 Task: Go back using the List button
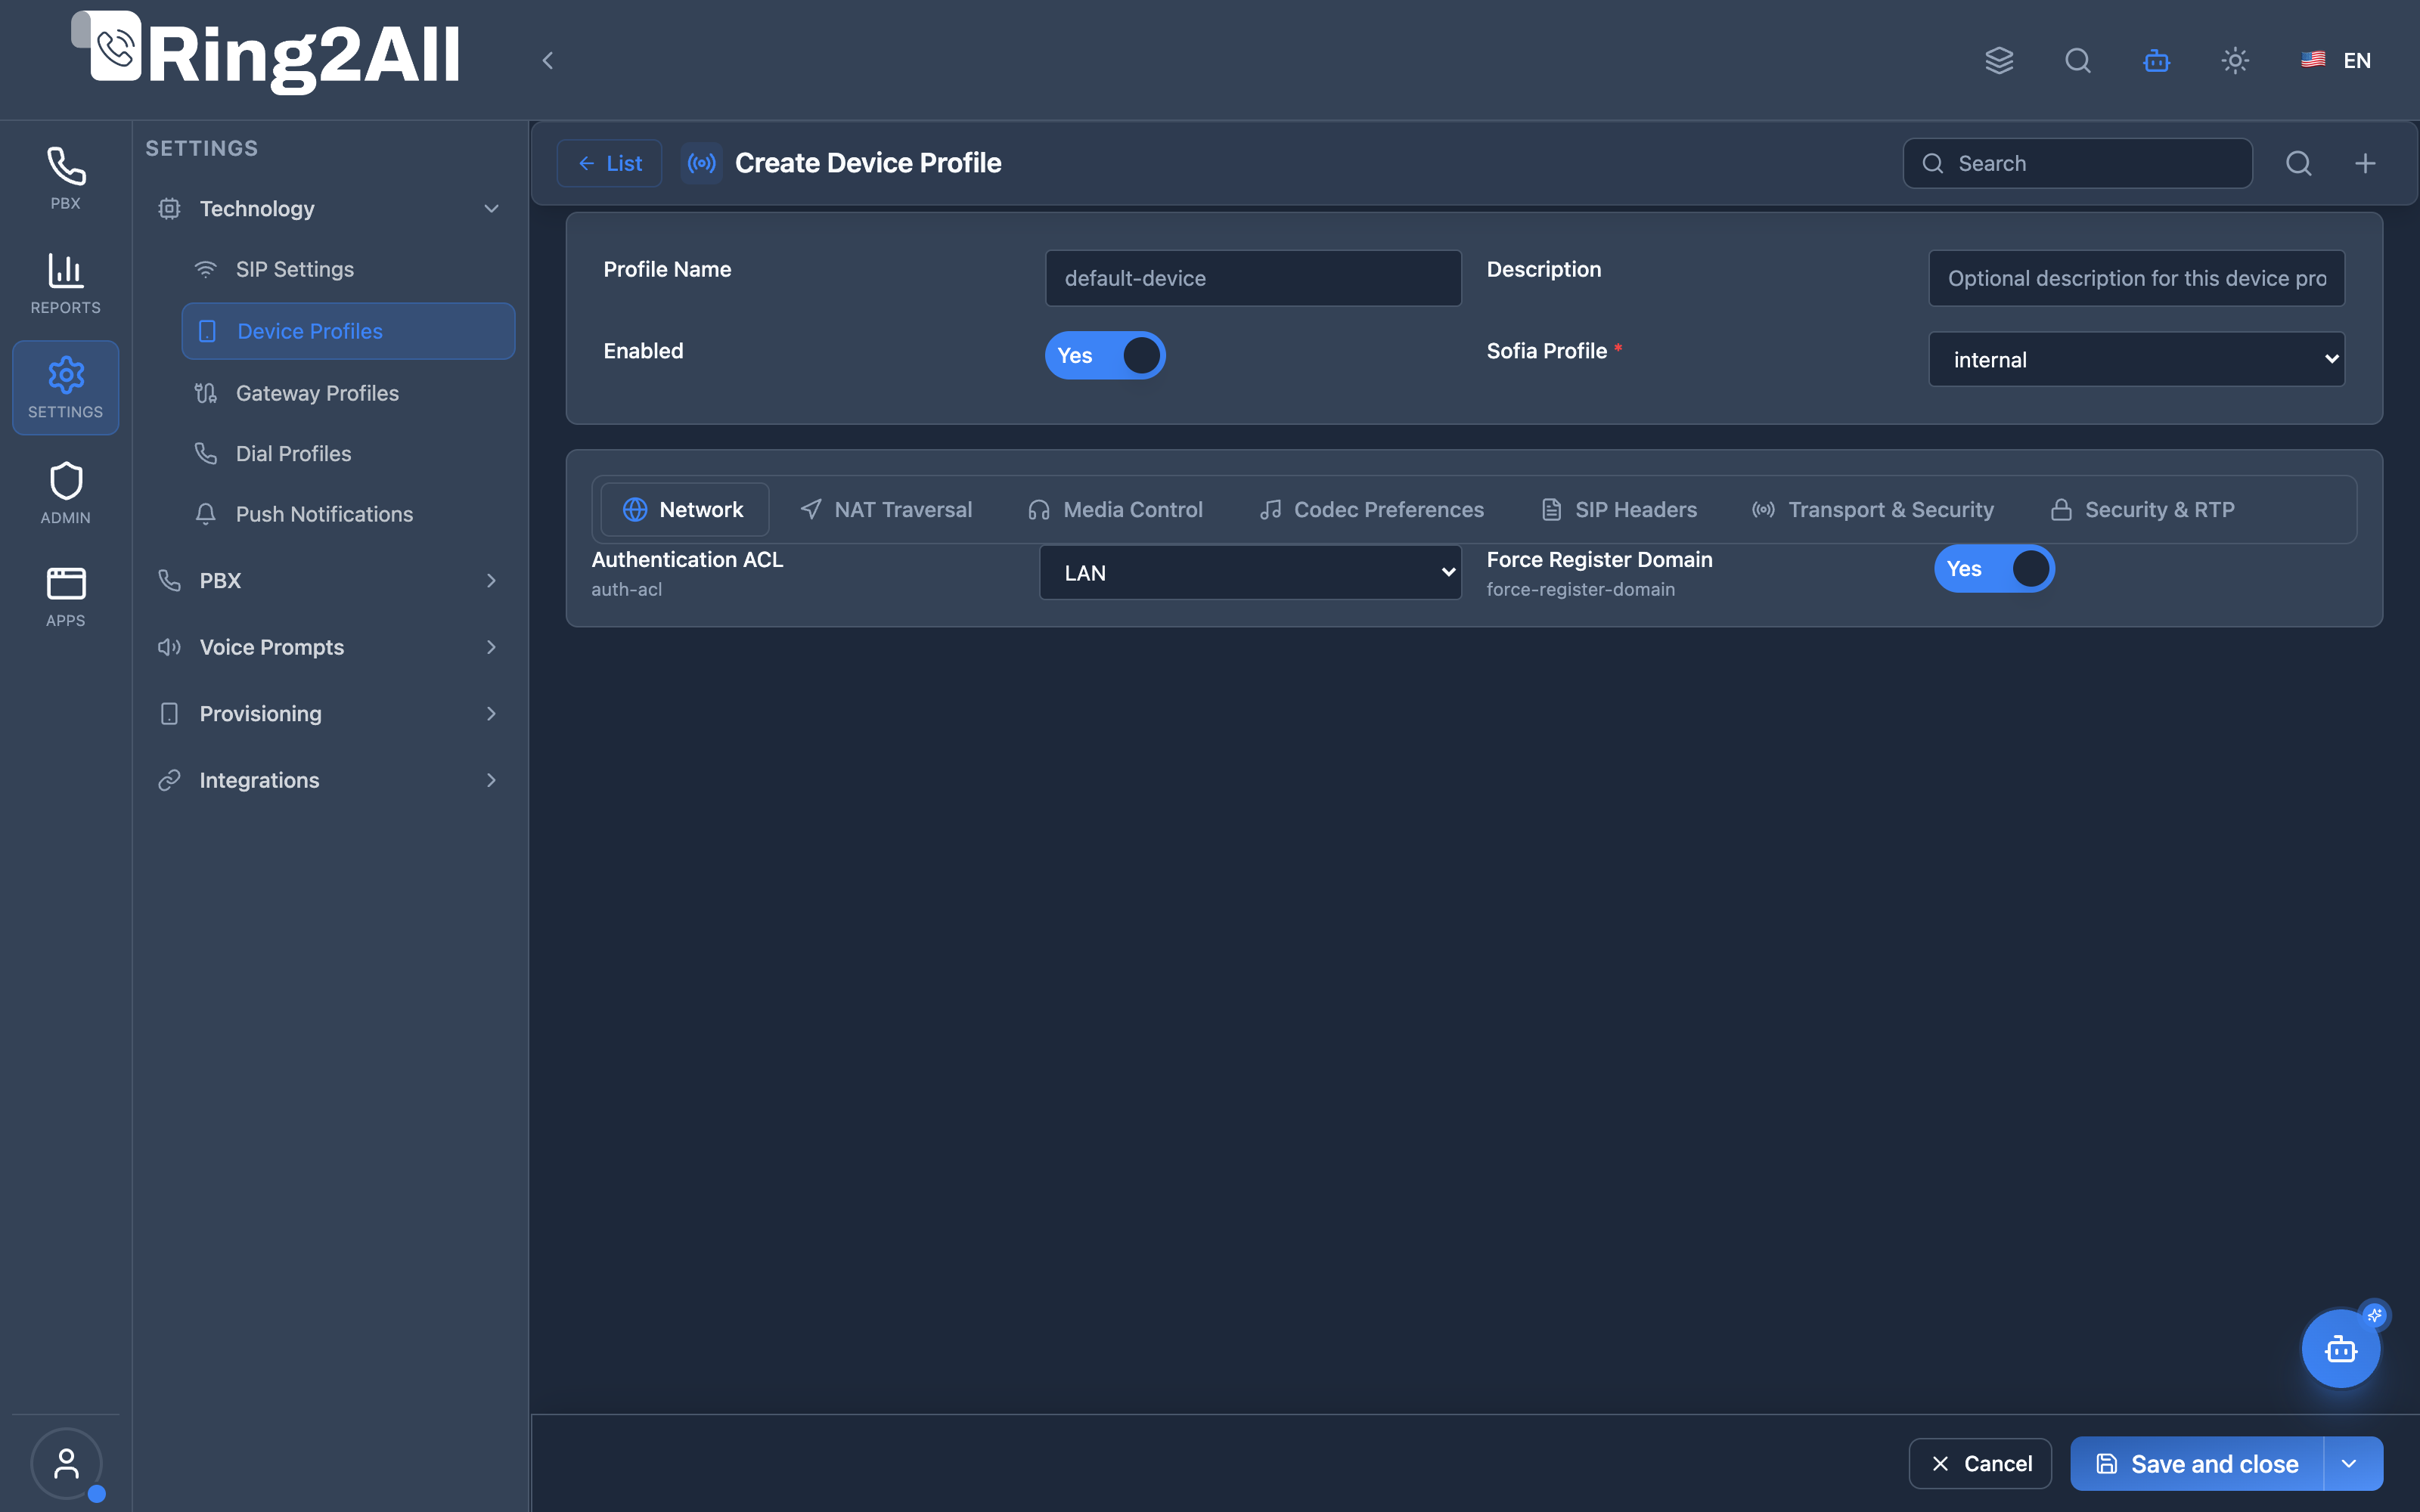coord(609,163)
